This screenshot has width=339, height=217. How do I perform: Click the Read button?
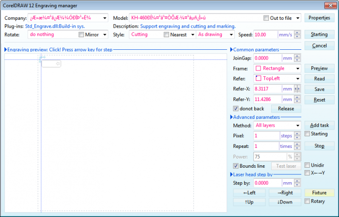click(x=319, y=78)
